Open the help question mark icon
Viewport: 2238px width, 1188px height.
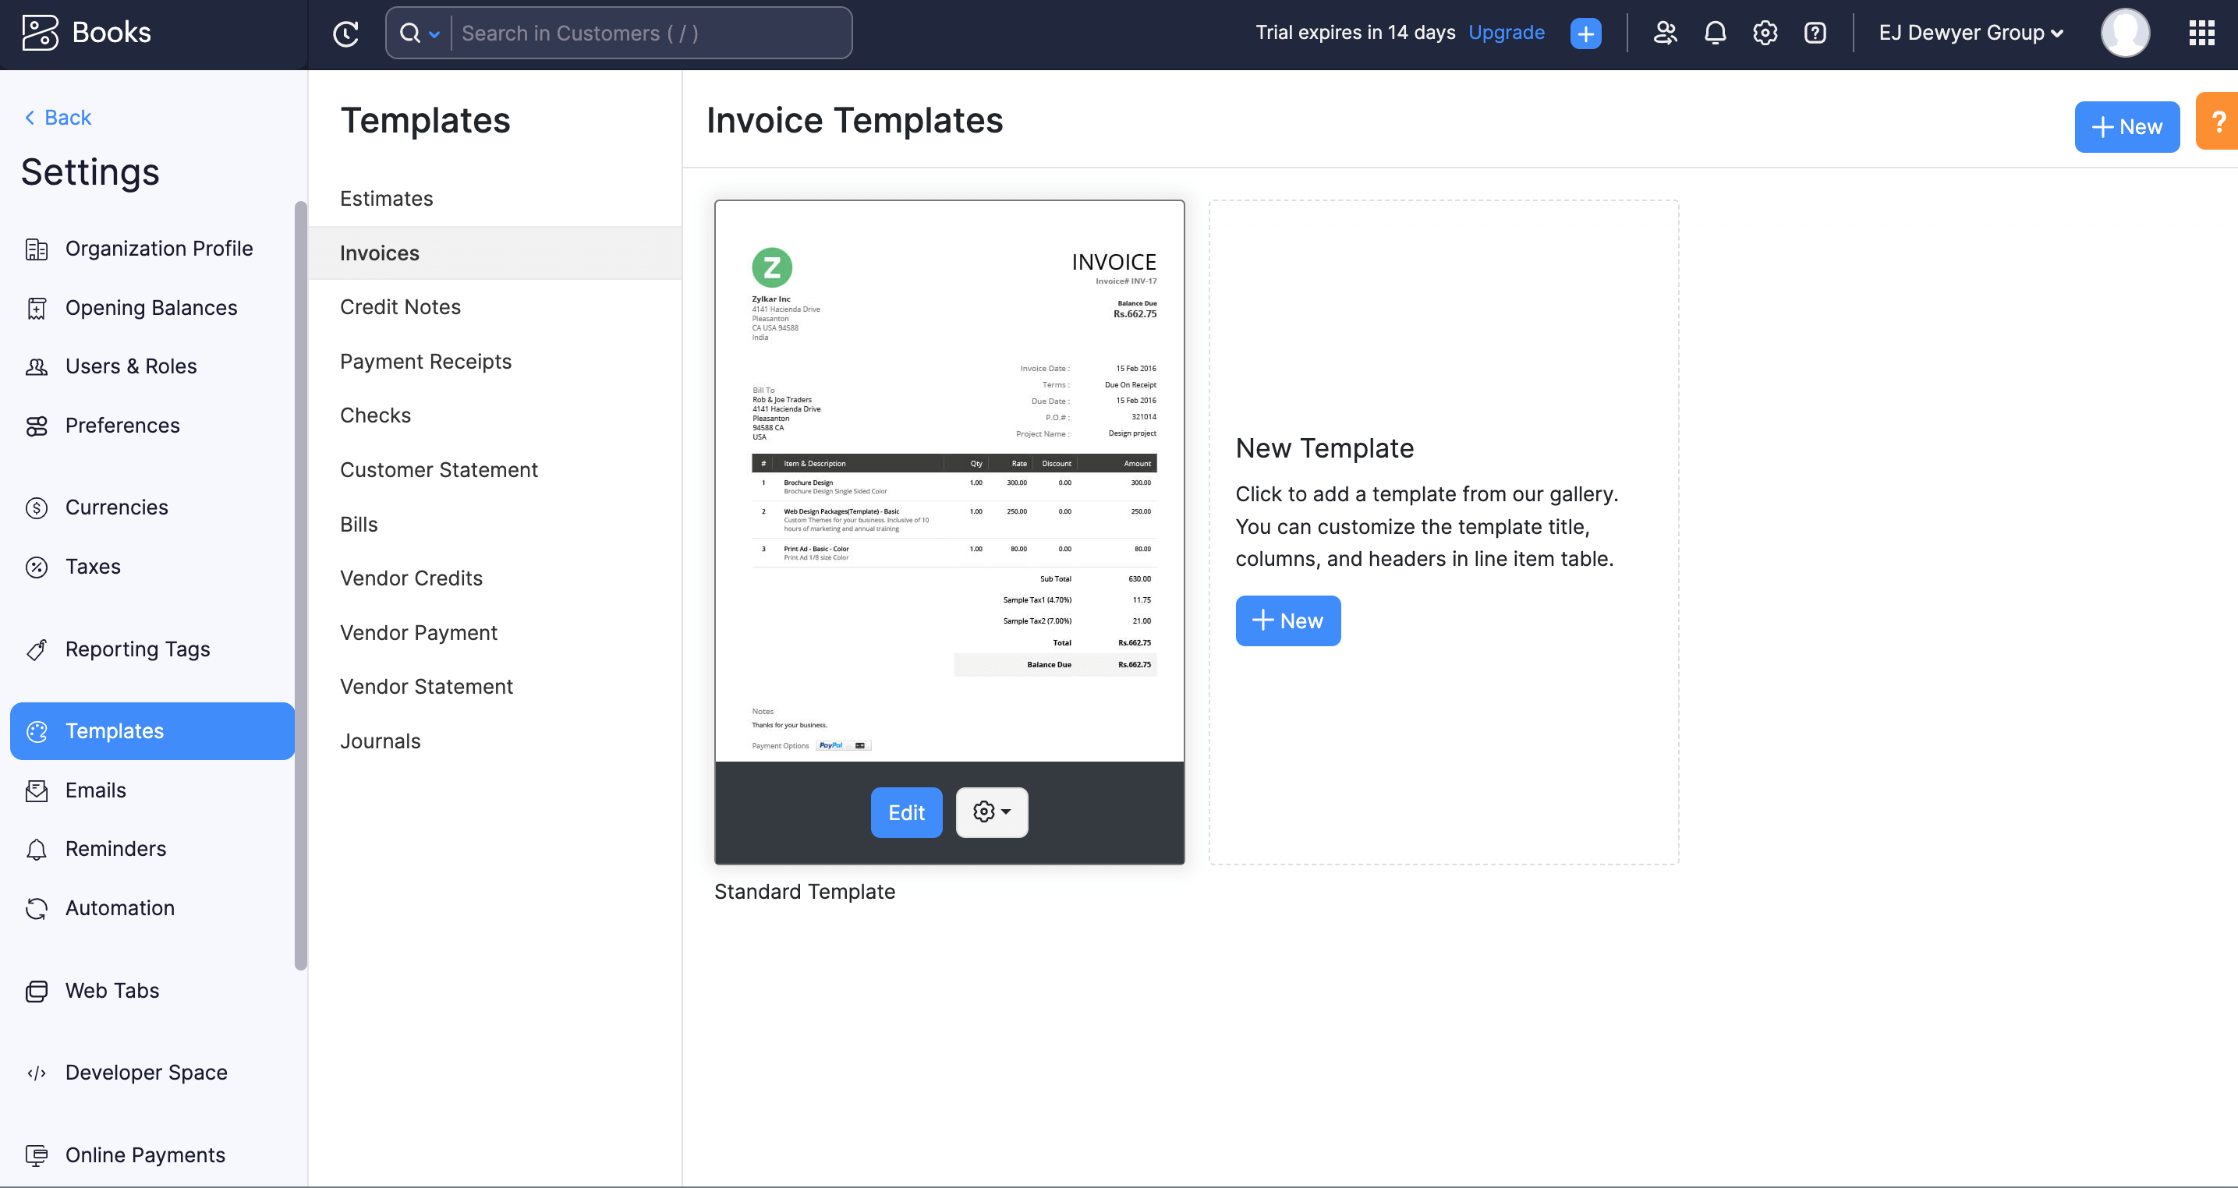pos(1815,33)
